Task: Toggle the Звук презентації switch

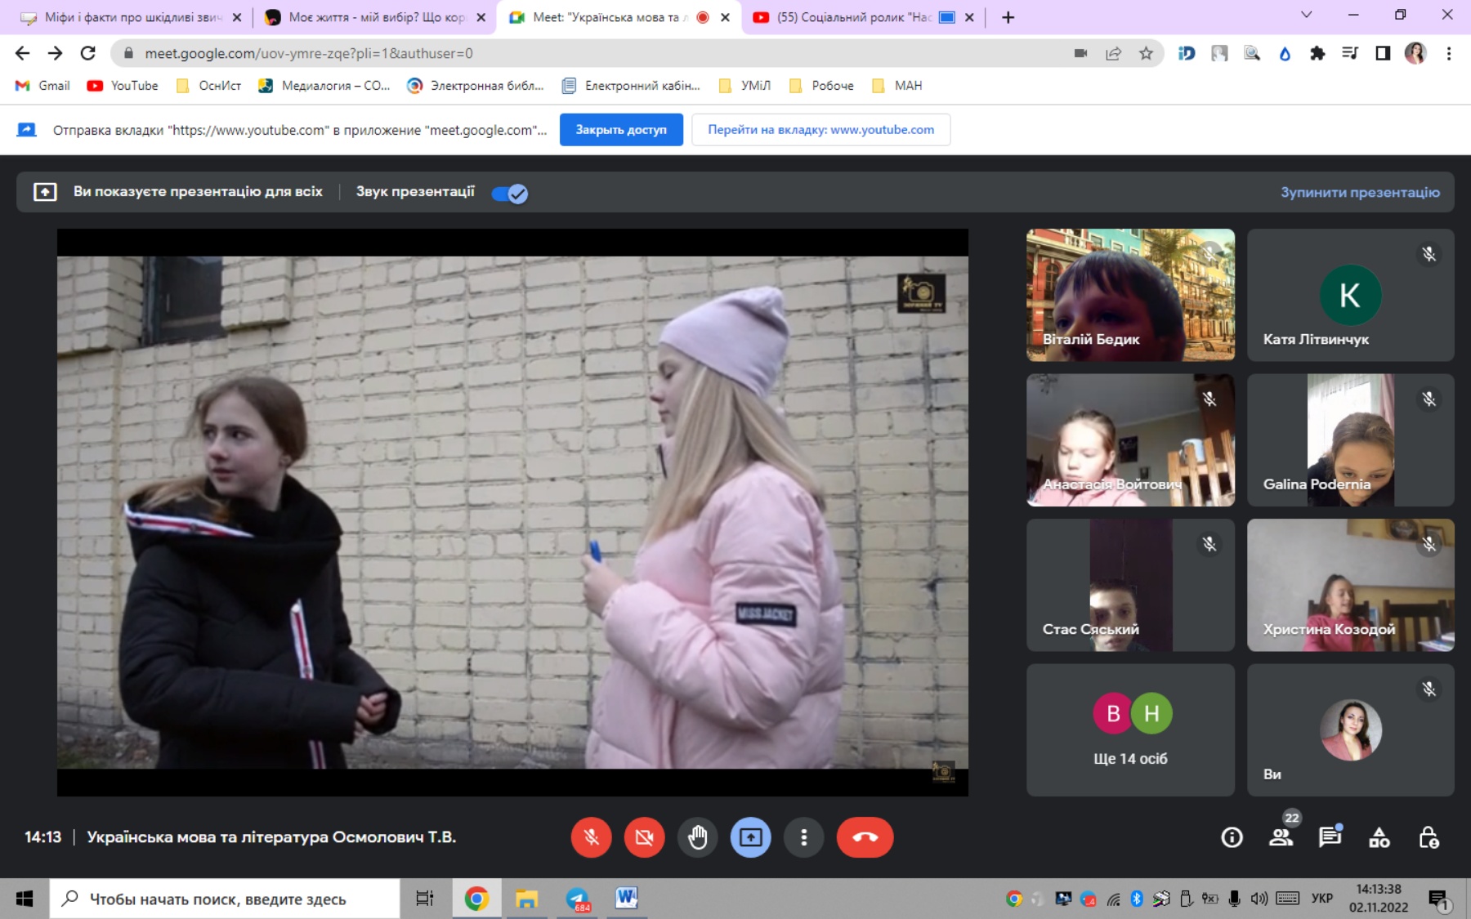Action: click(510, 194)
